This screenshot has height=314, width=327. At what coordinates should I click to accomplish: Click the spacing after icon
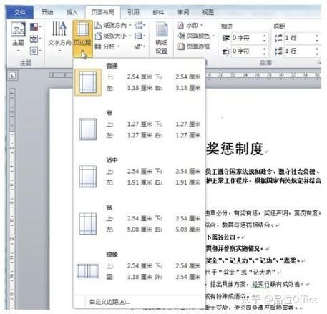tap(278, 51)
